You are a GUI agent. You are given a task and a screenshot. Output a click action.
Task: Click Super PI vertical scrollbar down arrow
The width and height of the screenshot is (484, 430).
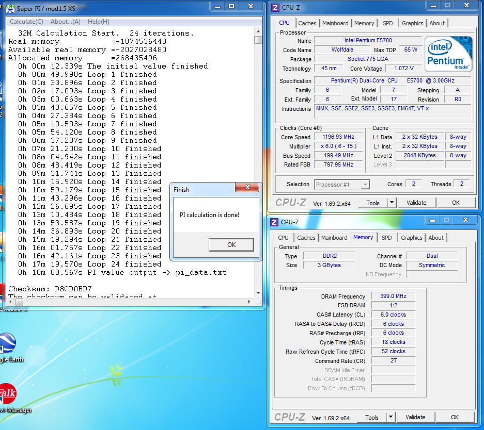click(x=258, y=293)
